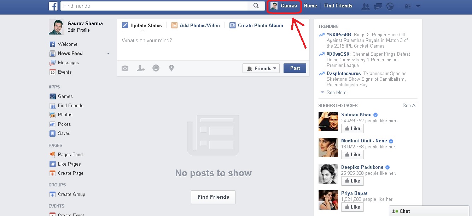Viewport: 472px width, 216px height.
Task: Click the Like Pages thumbs-up icon
Action: click(x=52, y=164)
